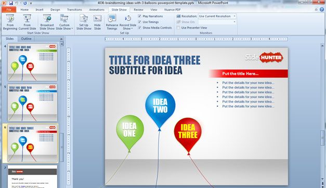Select the red 'Put the title Here...' banner
Viewport: 326px width, 188px height.
pyautogui.click(x=249, y=73)
